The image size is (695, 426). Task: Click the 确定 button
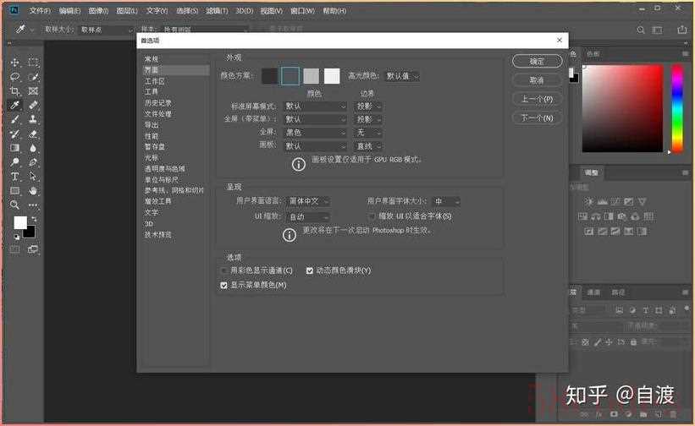pyautogui.click(x=537, y=61)
